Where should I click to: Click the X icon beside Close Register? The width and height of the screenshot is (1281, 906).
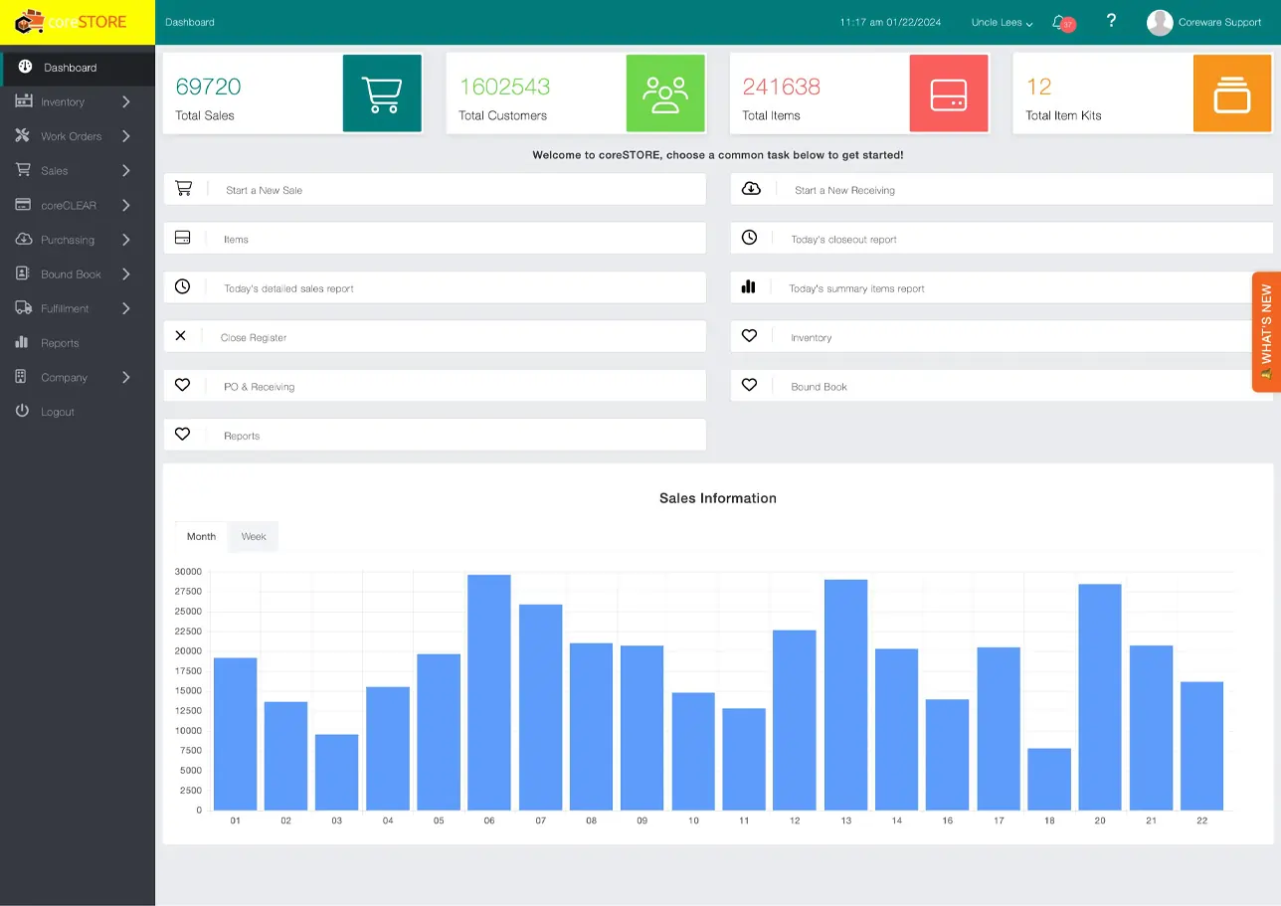[180, 336]
